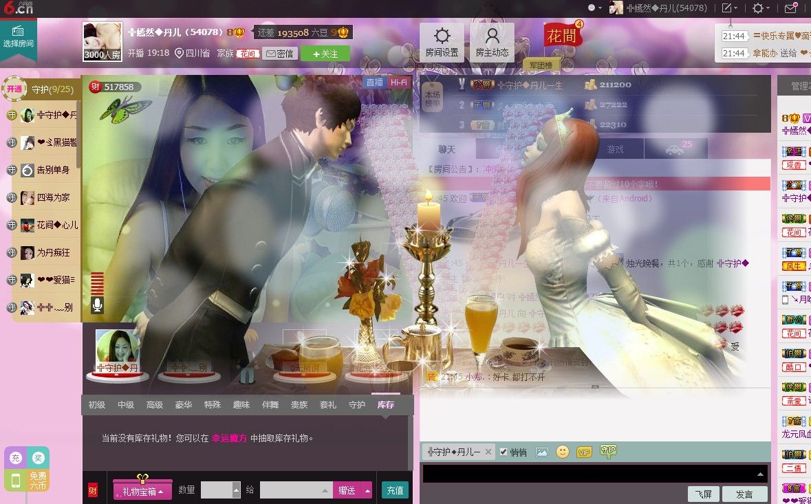811x504 pixels.
Task: Toggle the 悄悄 whisper checkbox
Action: coord(504,452)
